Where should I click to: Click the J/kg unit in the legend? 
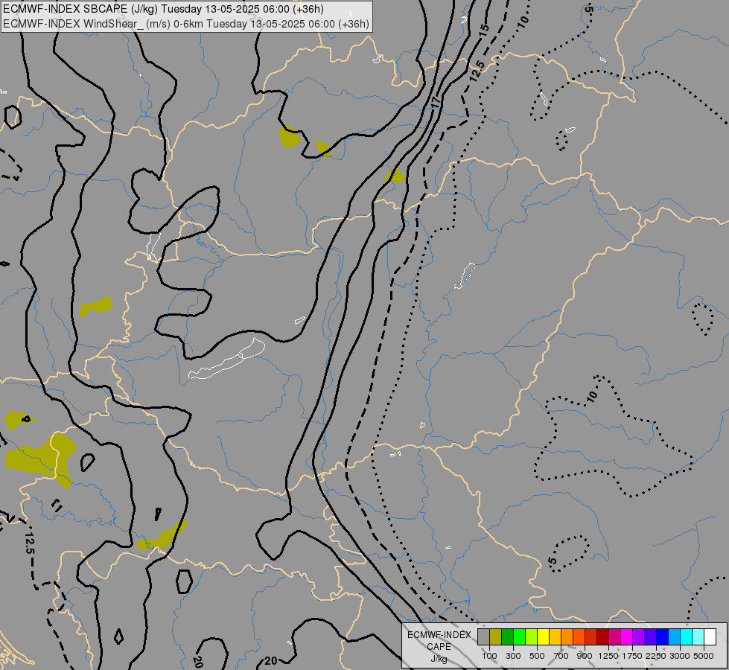pos(439,659)
